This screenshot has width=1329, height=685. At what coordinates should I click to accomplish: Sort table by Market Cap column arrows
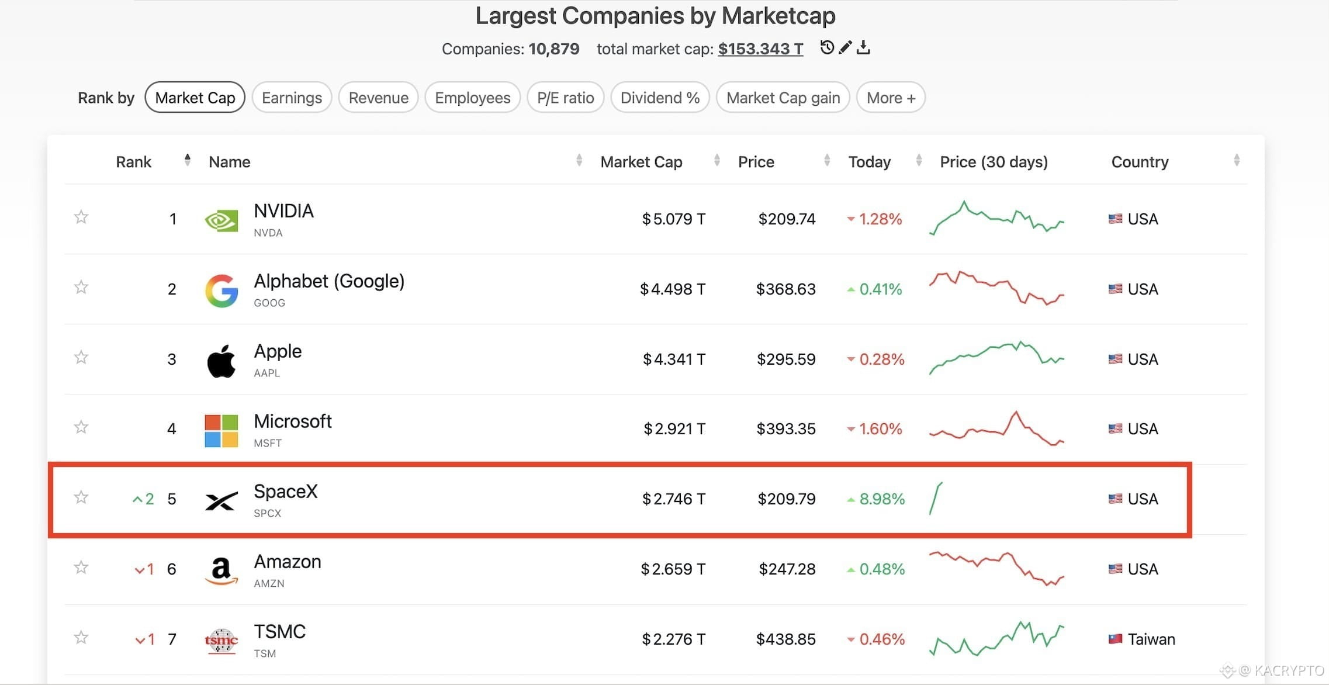(x=717, y=160)
